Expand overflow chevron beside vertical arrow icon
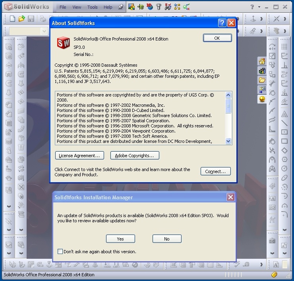Viewport: 294px width, 281px height. 261,19
